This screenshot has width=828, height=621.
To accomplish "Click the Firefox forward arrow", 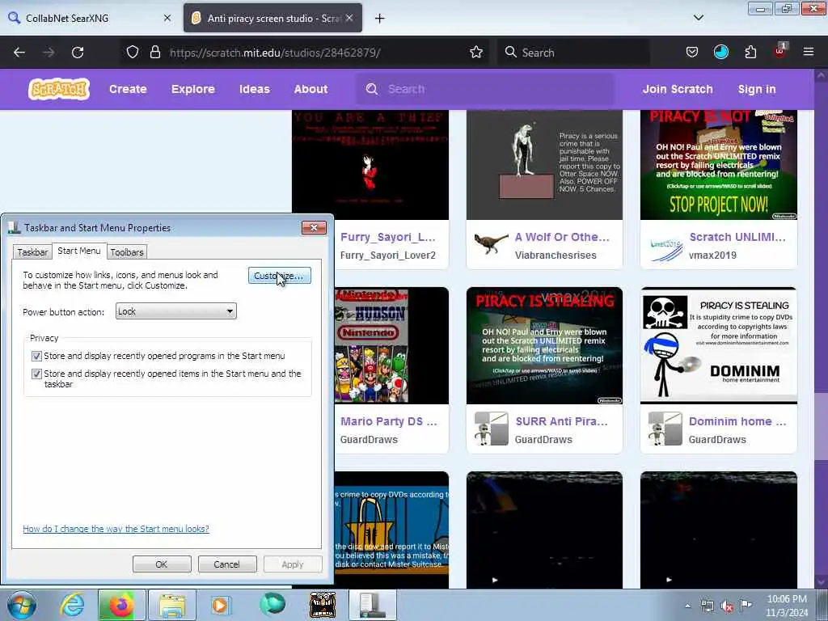I will 49,53.
